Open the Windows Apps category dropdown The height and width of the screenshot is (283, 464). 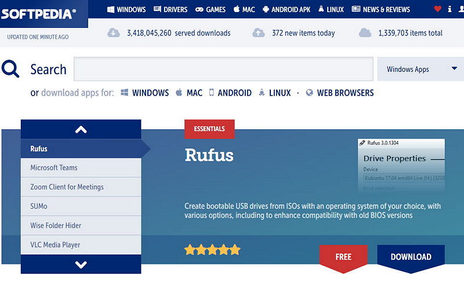(420, 69)
